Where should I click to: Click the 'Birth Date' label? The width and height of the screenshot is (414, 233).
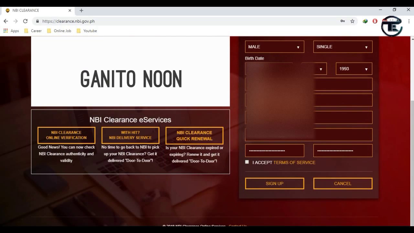click(x=255, y=58)
